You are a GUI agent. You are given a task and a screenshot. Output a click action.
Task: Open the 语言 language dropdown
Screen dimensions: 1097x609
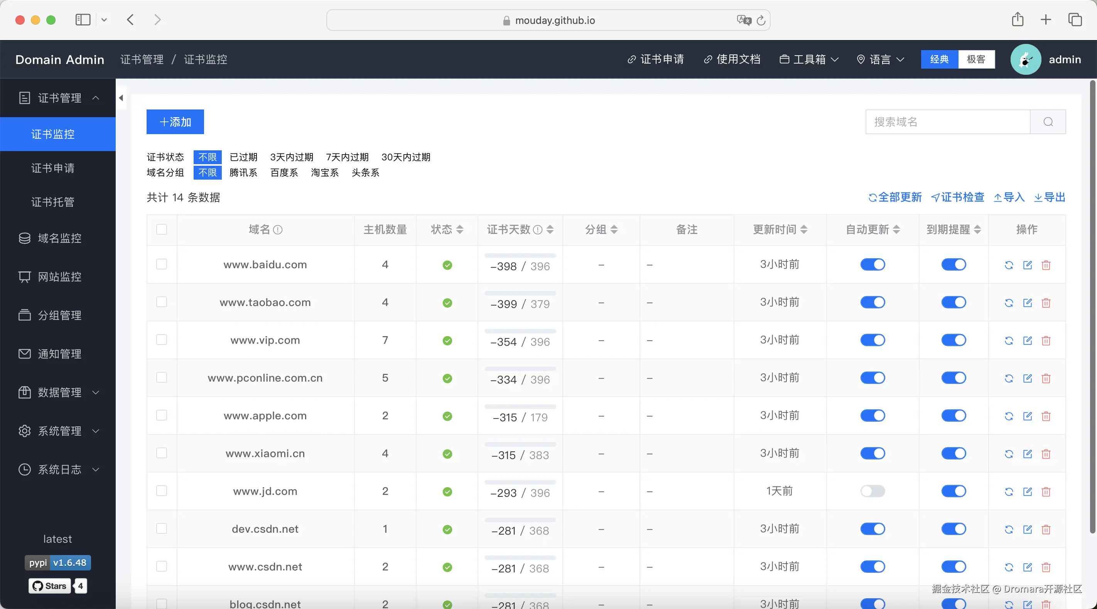(x=880, y=60)
